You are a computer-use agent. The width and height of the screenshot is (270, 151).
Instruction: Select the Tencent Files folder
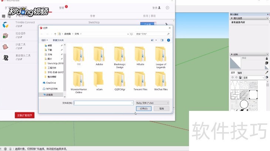point(140,81)
